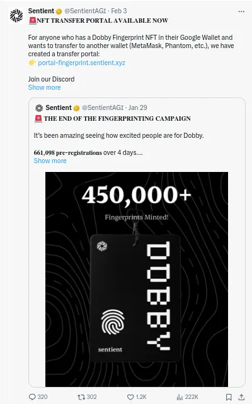Open the quoted tweet's headline about the fingerprinting campaign

[x=117, y=118]
